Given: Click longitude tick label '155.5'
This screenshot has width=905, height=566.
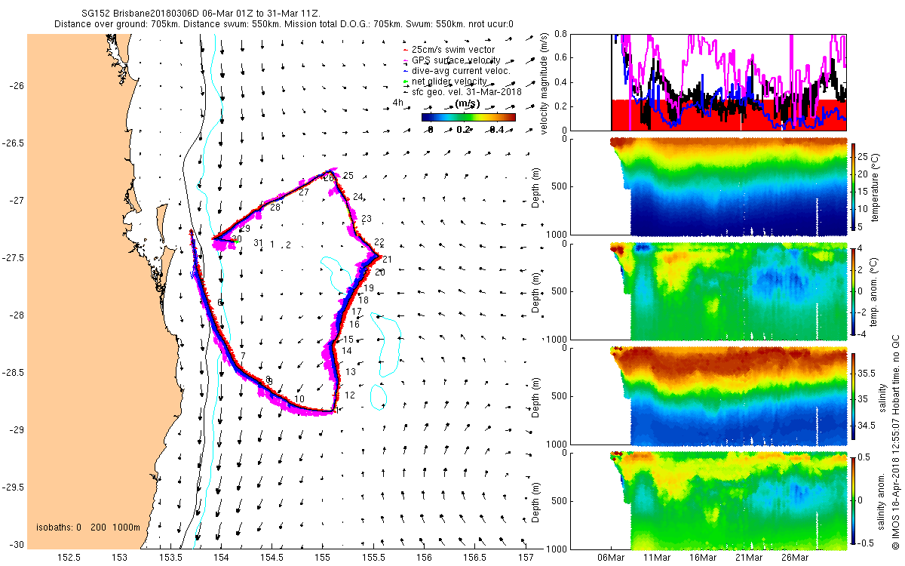Looking at the screenshot, I should point(374,558).
